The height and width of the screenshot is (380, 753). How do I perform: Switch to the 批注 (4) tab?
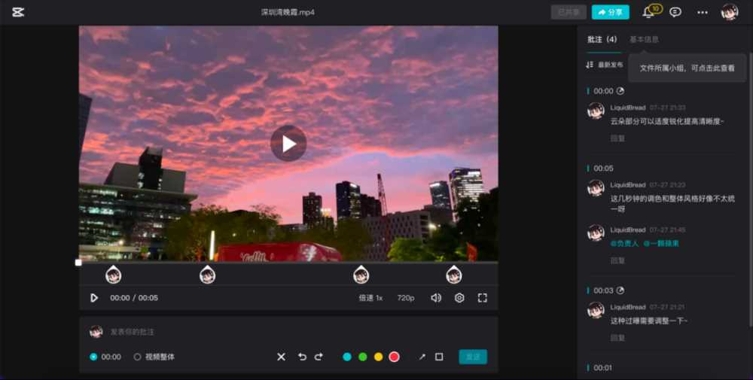coord(602,39)
